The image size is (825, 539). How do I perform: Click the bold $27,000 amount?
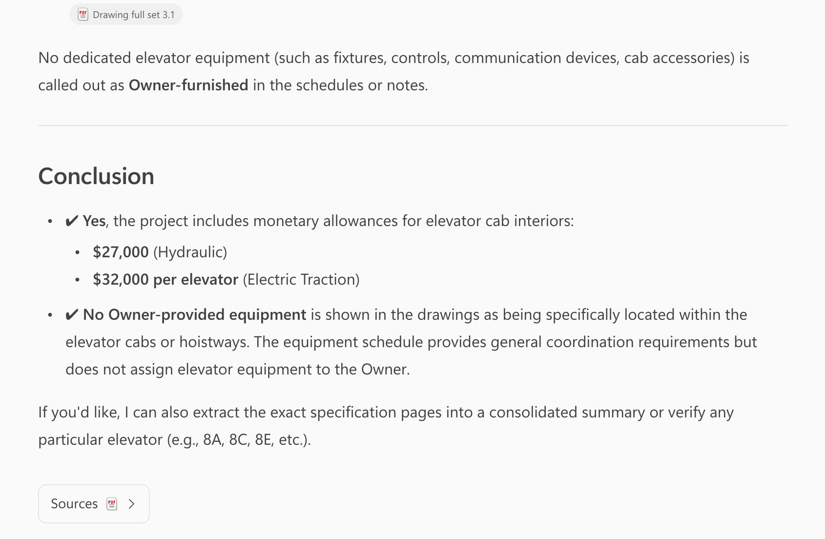(121, 252)
